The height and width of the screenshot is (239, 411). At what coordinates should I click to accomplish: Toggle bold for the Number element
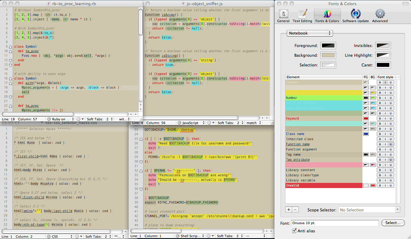pyautogui.click(x=380, y=98)
